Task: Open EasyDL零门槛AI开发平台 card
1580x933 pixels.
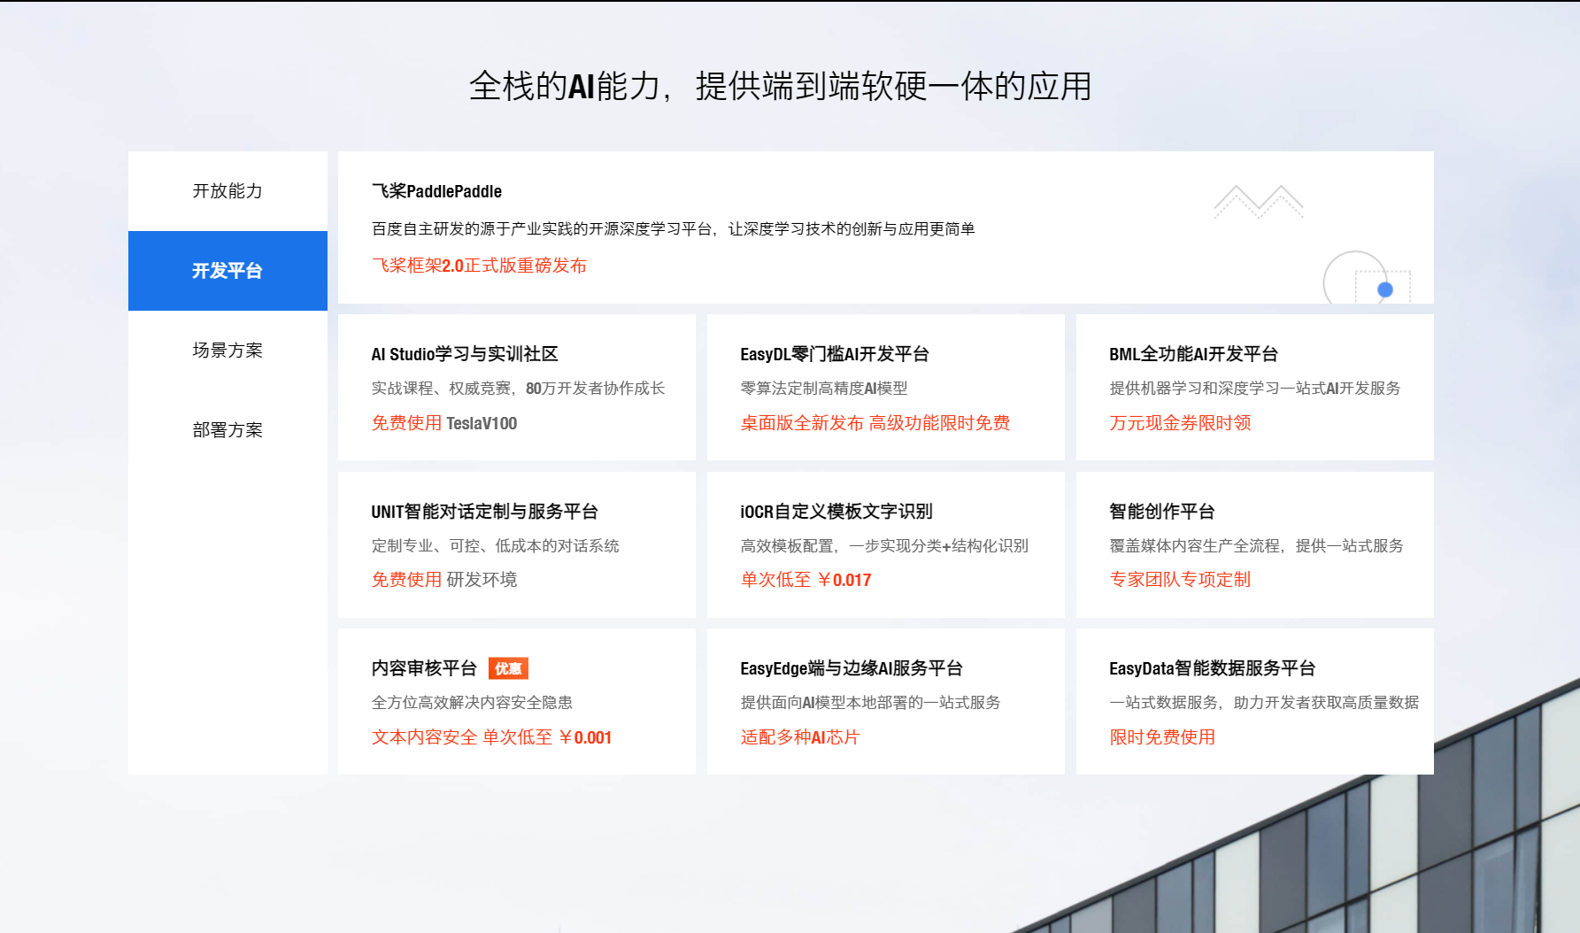Action: pos(834,354)
